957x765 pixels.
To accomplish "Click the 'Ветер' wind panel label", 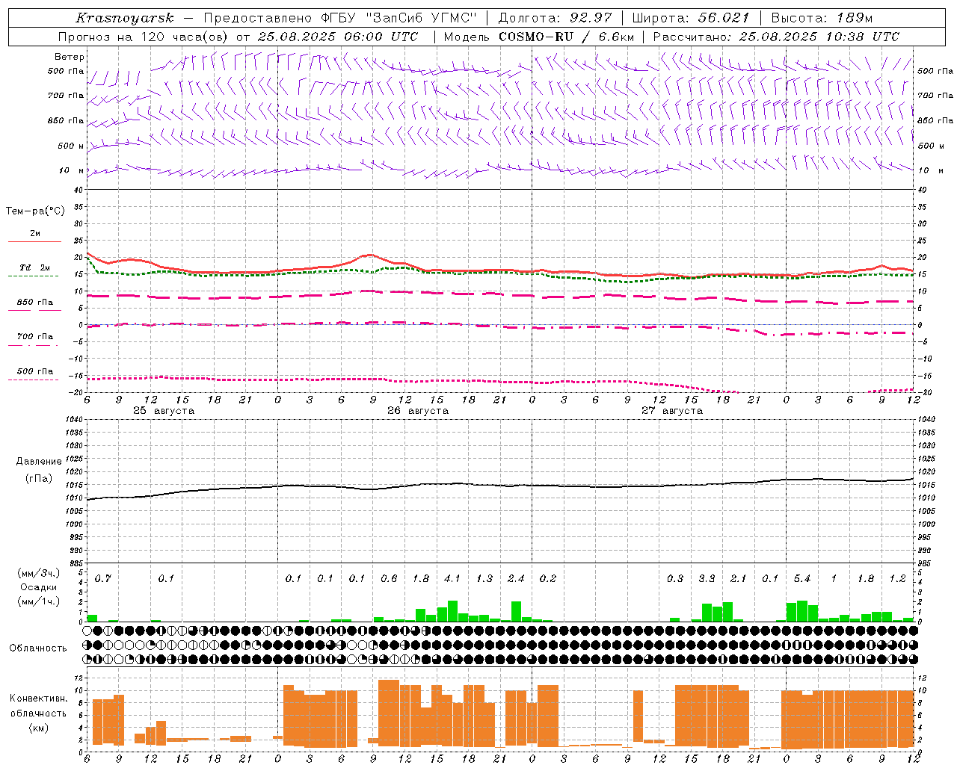I will coord(70,57).
